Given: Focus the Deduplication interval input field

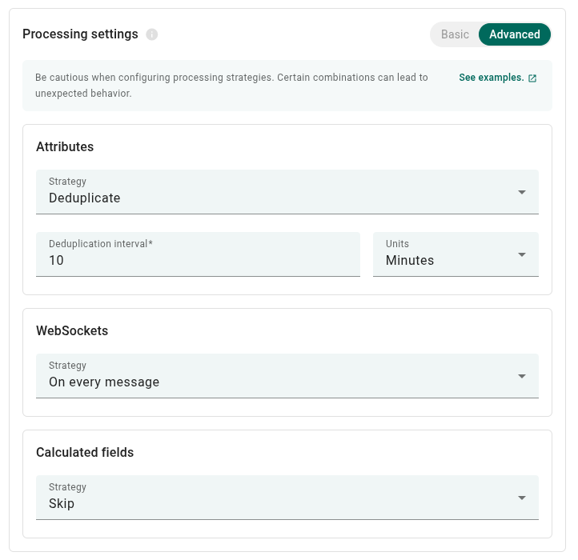Looking at the screenshot, I should 197,261.
